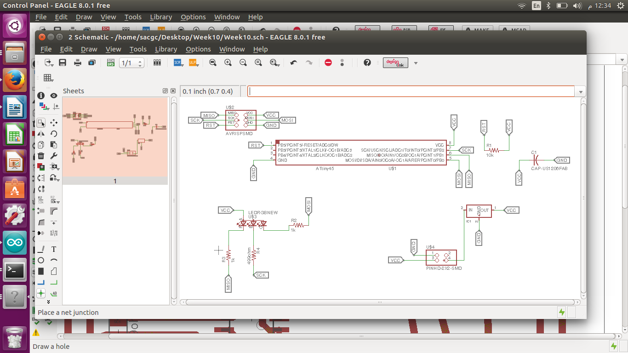Screen dimensions: 628x353
Task: Expand the command line history dropdown
Action: pyautogui.click(x=581, y=91)
